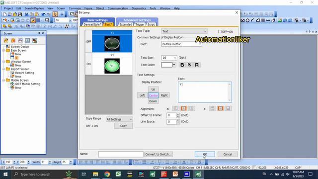This screenshot has height=179, width=318.
Task: Toggle Shadow text style S
Action: coord(189,65)
